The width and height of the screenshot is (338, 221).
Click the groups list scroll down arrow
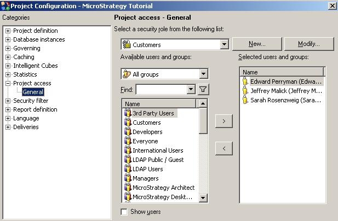[x=203, y=197]
